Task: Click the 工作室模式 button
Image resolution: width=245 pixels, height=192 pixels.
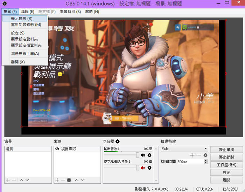Action: click(226, 165)
